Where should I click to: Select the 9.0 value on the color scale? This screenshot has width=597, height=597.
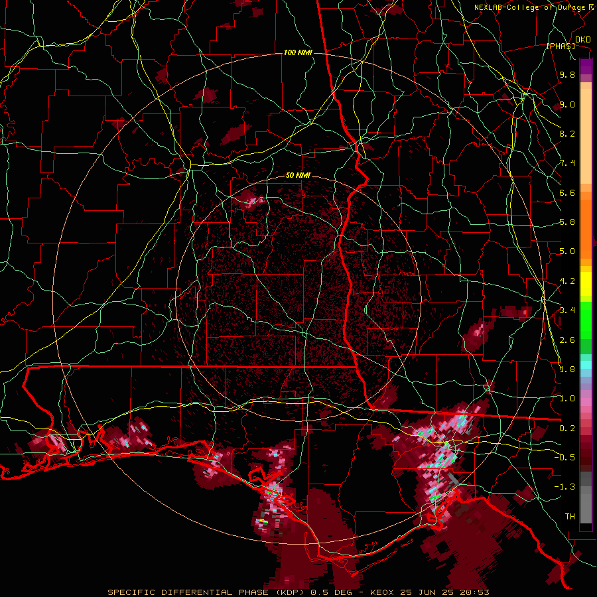(567, 105)
